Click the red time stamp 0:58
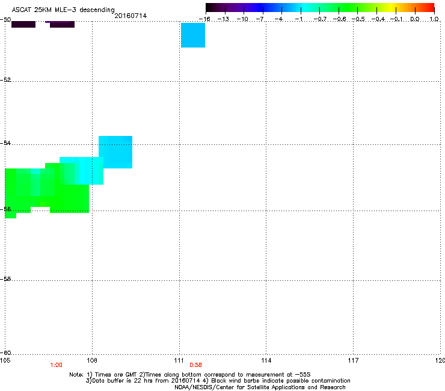Viewport: 445px width, 391px height. [x=195, y=365]
